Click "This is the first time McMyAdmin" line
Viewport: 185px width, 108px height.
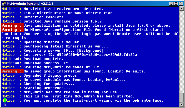79,96
